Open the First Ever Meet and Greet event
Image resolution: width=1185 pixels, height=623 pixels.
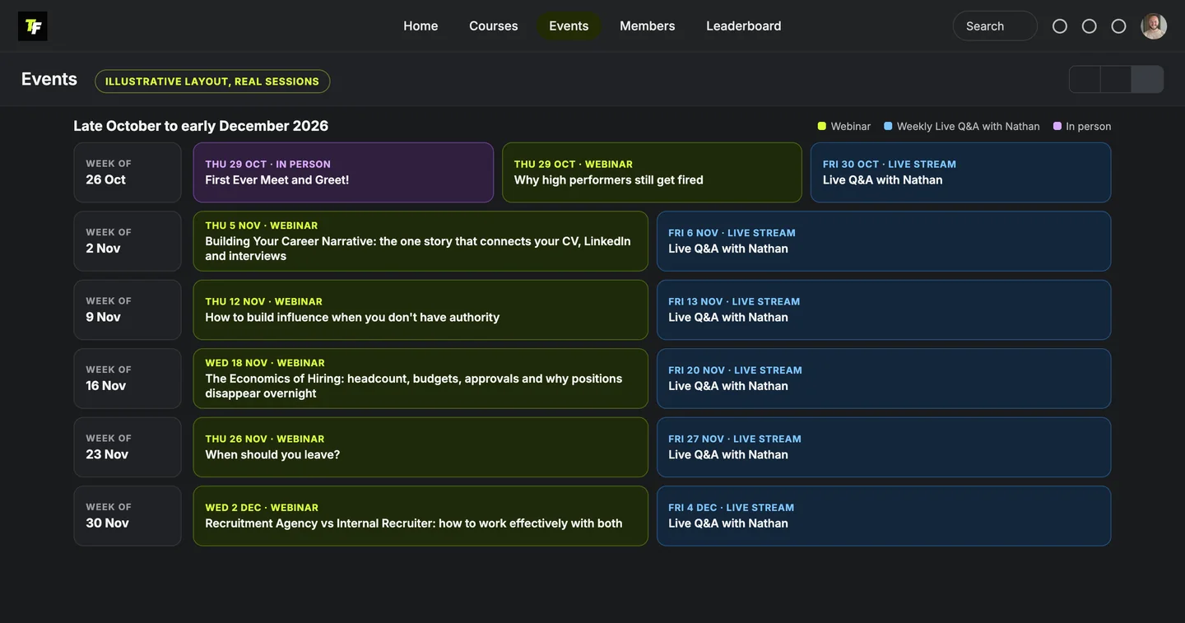point(343,173)
